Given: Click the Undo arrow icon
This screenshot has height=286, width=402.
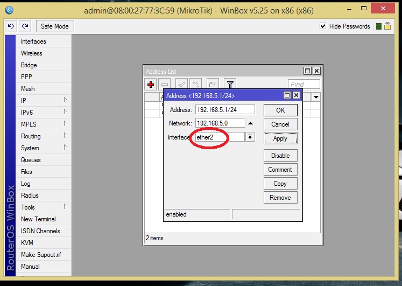Looking at the screenshot, I should (x=11, y=26).
